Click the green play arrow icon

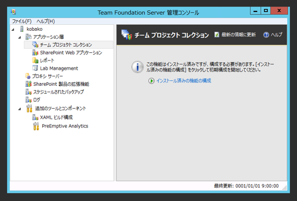tap(151, 81)
